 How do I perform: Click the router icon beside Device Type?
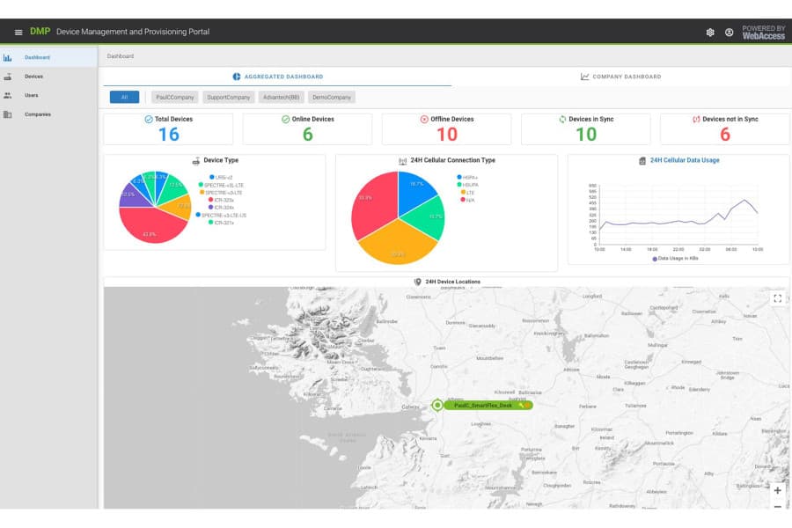196,161
